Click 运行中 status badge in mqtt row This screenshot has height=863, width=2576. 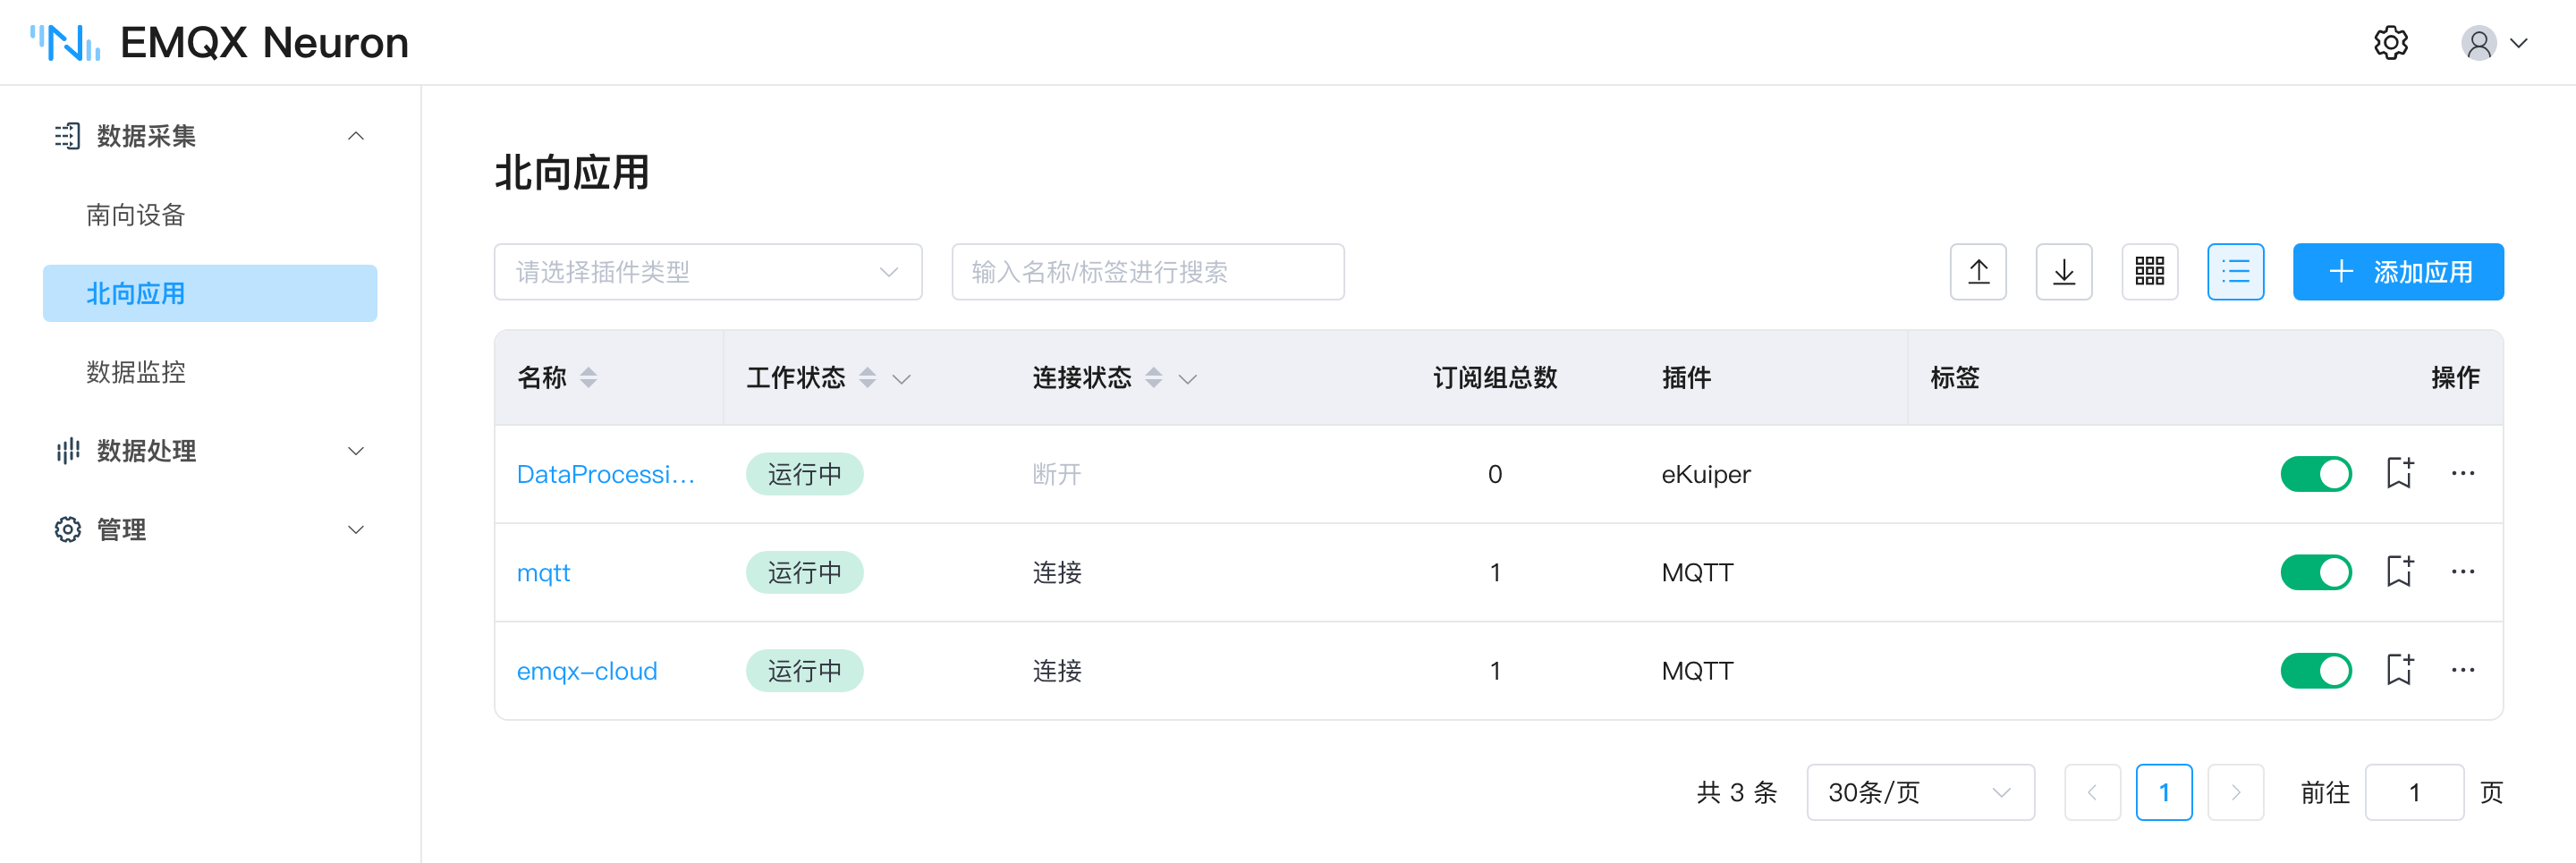click(x=805, y=572)
